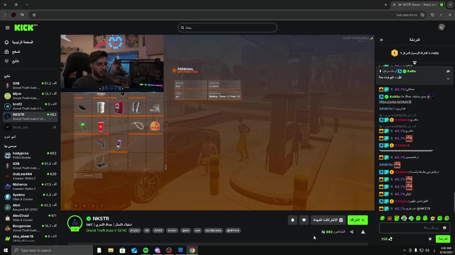Click the gifted subscriptions button
Viewport: 455px width, 255px height.
[x=328, y=220]
